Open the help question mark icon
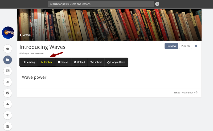 click(x=157, y=4)
